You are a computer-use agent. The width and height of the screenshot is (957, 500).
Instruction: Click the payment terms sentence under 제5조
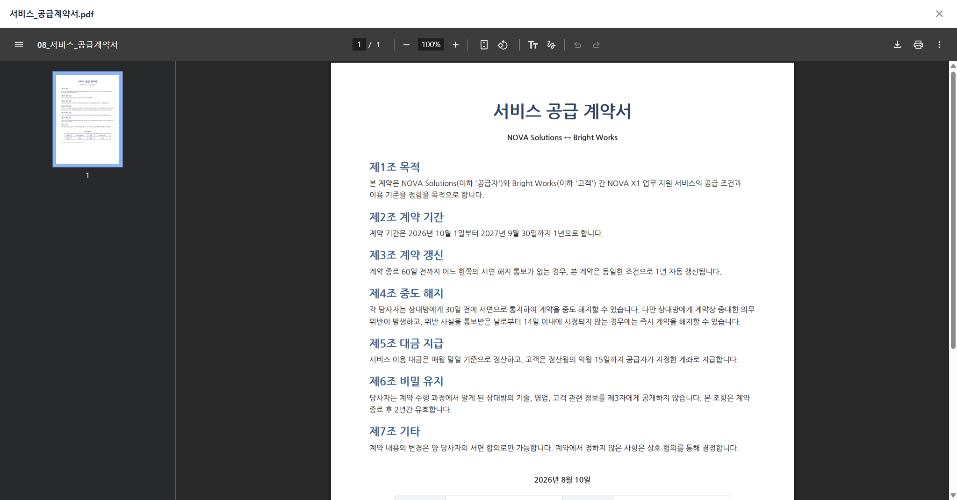[554, 360]
